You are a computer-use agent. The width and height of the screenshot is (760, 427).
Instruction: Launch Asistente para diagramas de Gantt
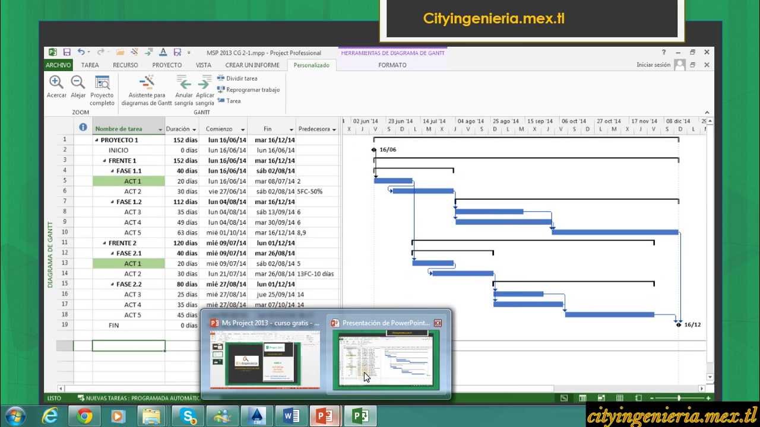pyautogui.click(x=147, y=91)
